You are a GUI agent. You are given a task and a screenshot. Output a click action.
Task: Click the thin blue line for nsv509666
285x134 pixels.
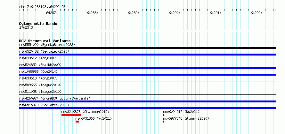click(x=147, y=88)
